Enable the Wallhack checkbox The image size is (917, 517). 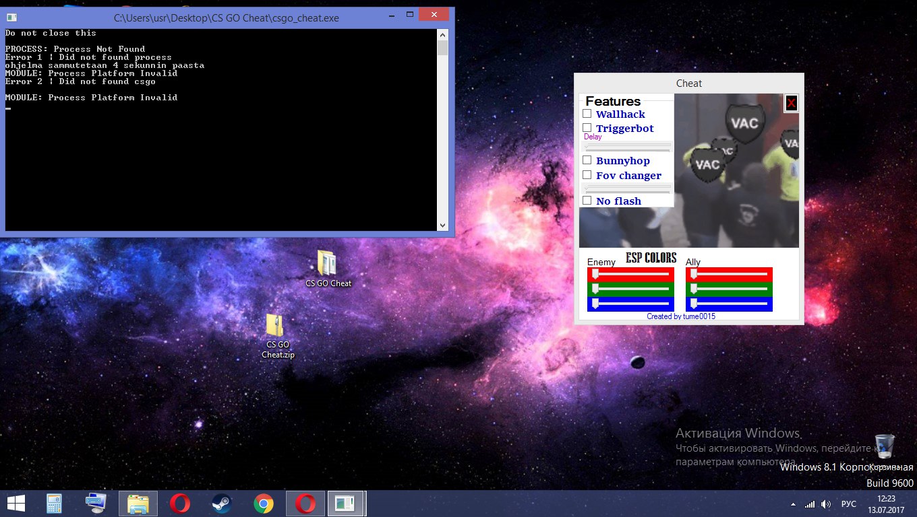click(587, 114)
